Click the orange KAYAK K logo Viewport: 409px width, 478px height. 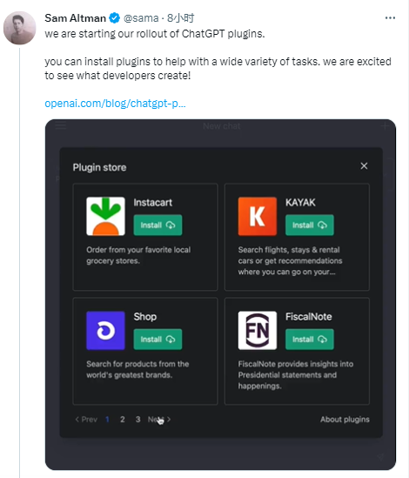[x=258, y=216]
